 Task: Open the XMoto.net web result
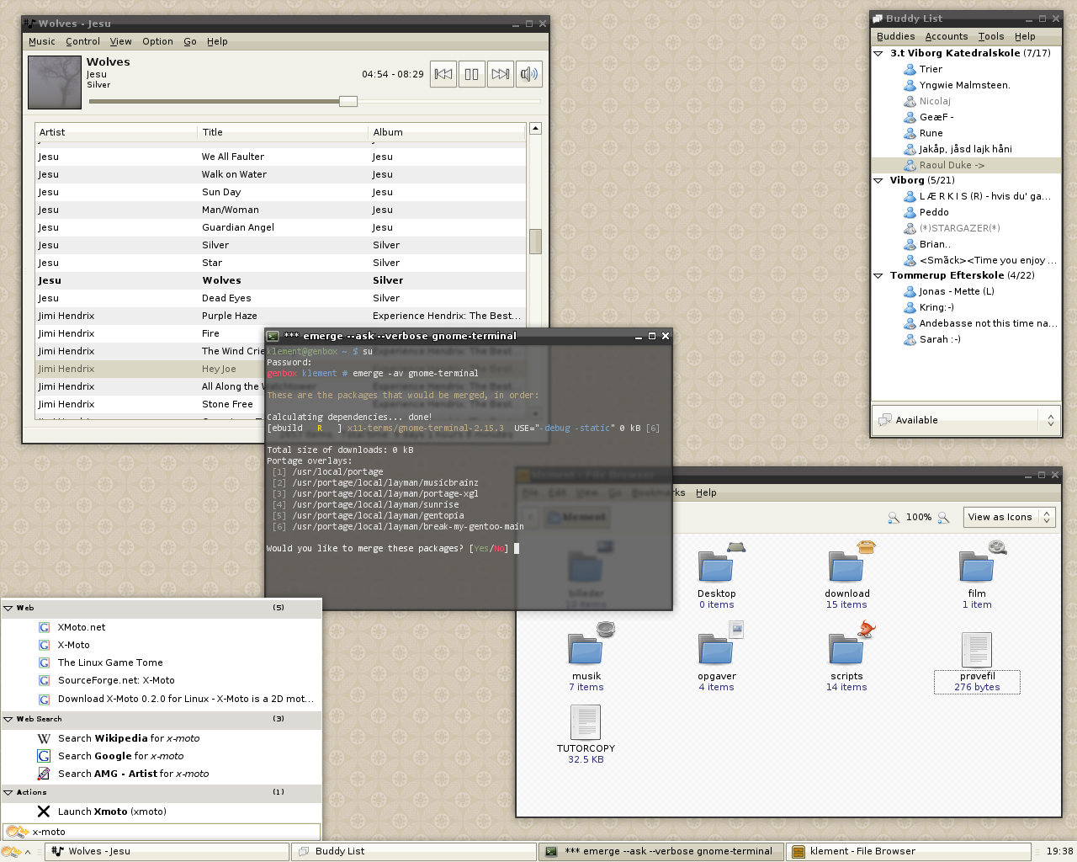(x=162, y=627)
